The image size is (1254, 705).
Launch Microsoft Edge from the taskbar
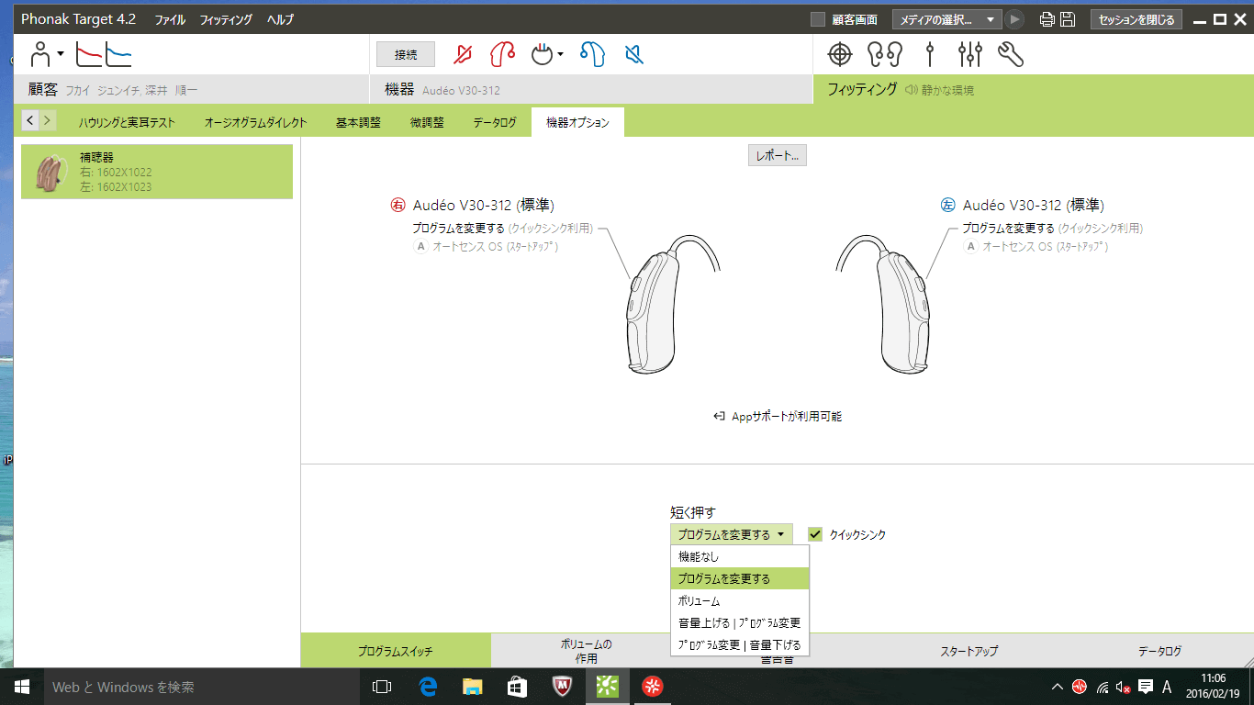[x=427, y=686]
